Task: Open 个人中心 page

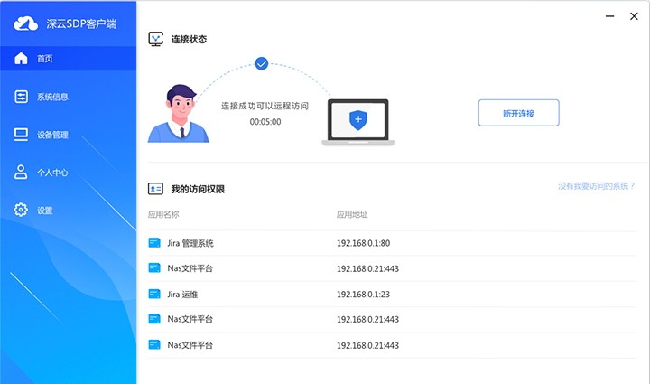Action: [x=52, y=173]
